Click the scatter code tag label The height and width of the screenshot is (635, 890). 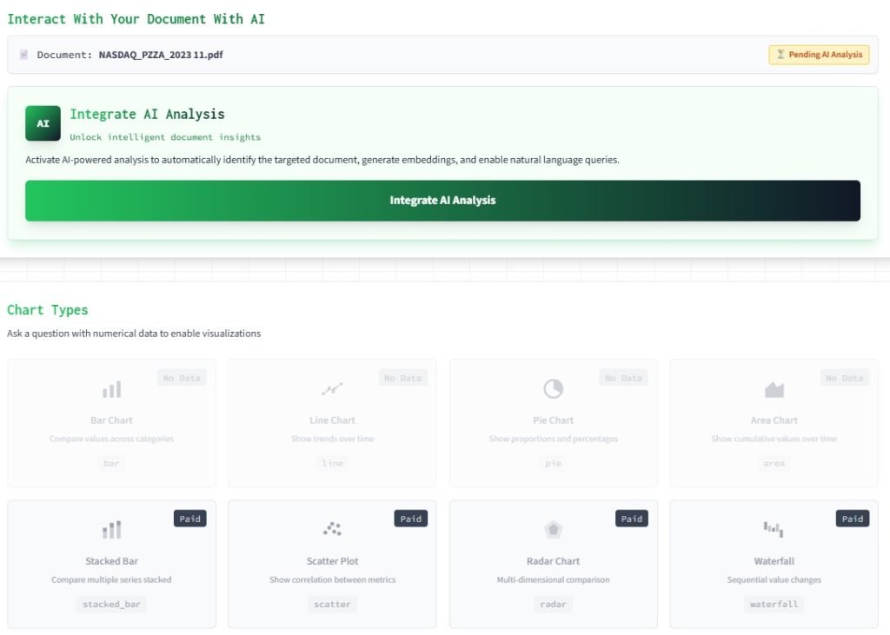click(x=332, y=604)
